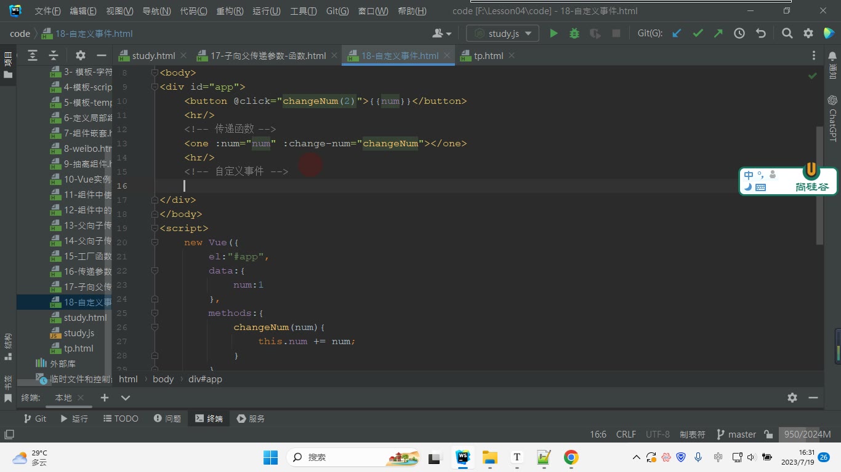Collapse all in the project tree

[x=54, y=55]
